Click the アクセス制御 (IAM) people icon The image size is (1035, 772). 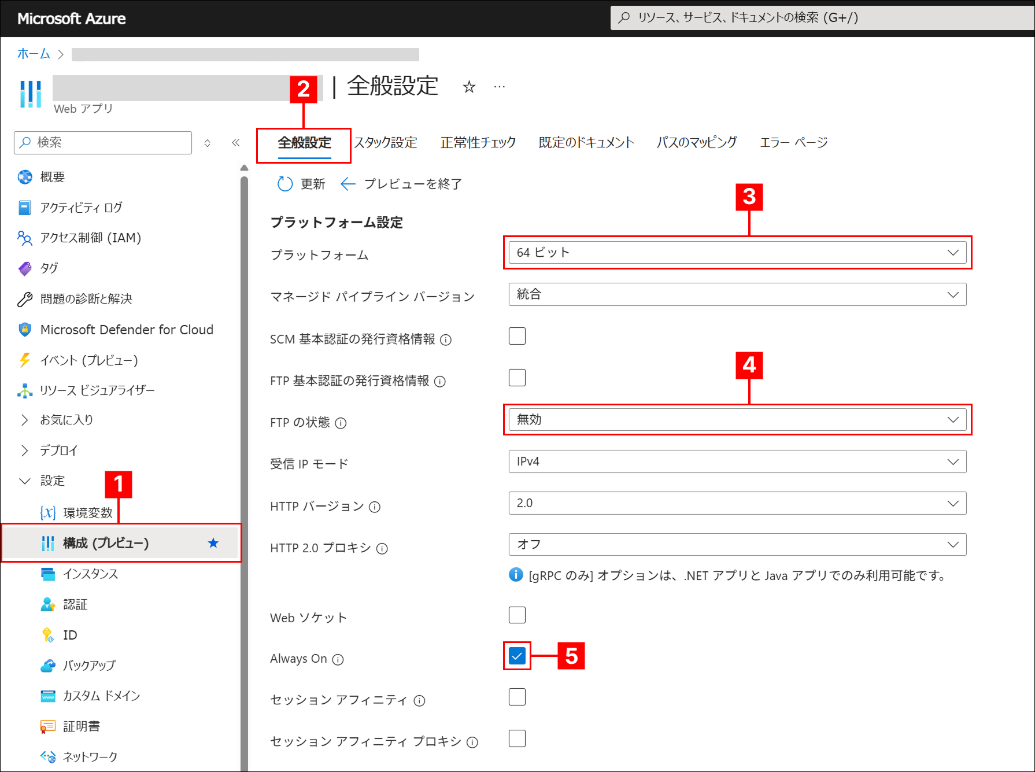25,238
